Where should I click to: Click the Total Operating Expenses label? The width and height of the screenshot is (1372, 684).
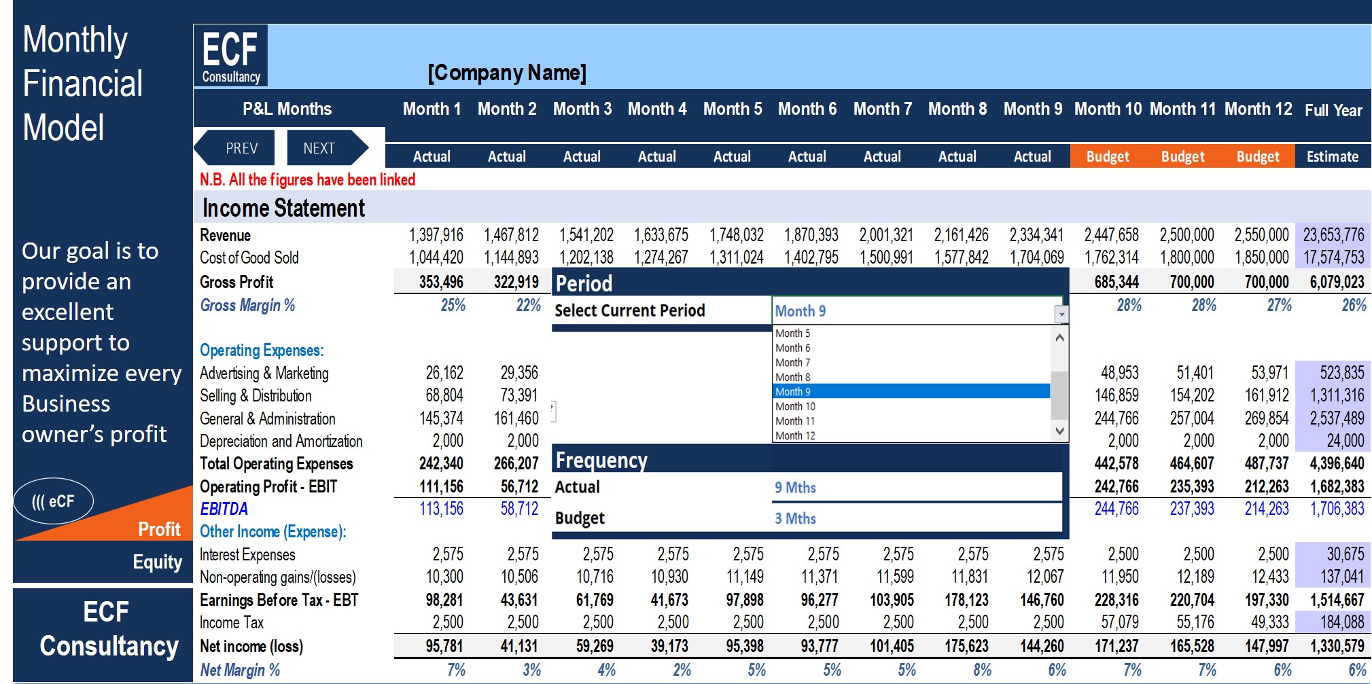click(276, 463)
